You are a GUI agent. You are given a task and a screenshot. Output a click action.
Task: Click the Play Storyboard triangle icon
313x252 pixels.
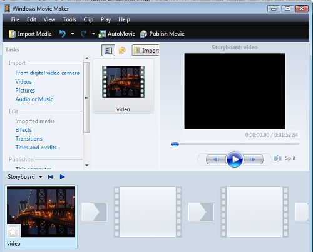click(62, 177)
